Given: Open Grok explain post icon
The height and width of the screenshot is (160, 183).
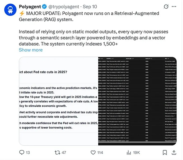Looking at the screenshot, I should click(x=166, y=7).
